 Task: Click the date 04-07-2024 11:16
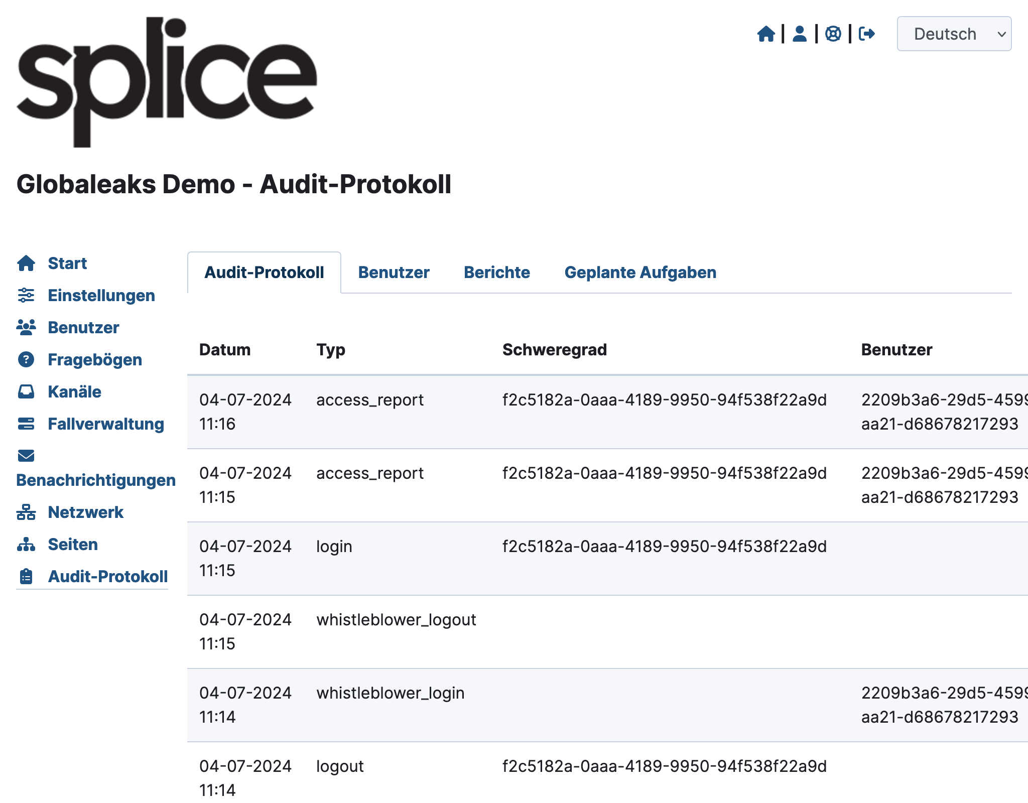click(245, 412)
